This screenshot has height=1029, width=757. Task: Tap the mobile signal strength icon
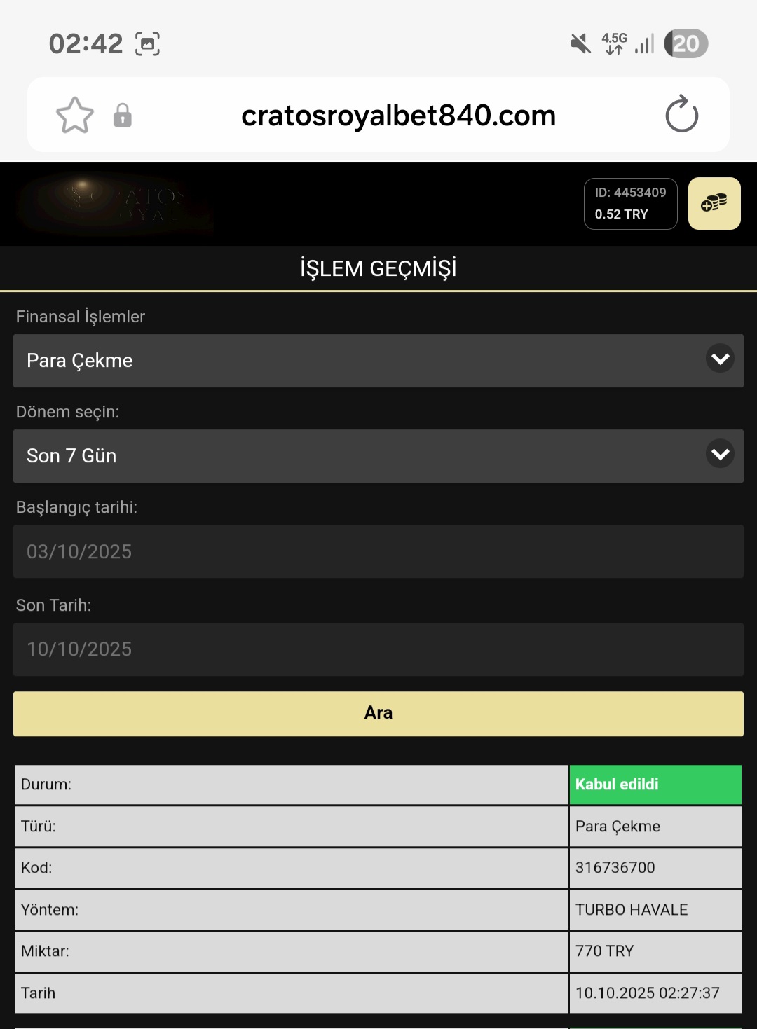[644, 43]
